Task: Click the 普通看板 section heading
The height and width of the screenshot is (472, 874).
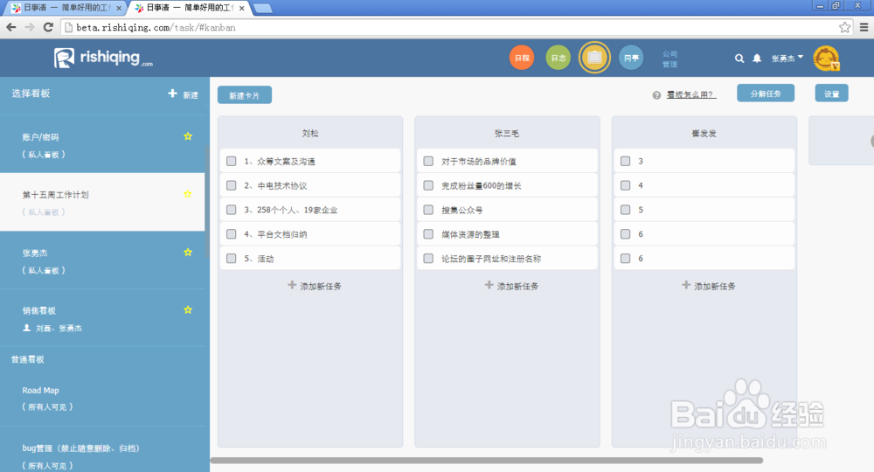Action: 28,359
